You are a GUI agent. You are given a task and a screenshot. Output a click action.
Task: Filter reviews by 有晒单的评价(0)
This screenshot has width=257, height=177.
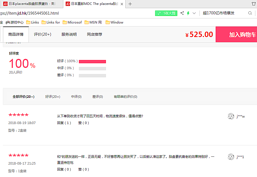point(125,97)
